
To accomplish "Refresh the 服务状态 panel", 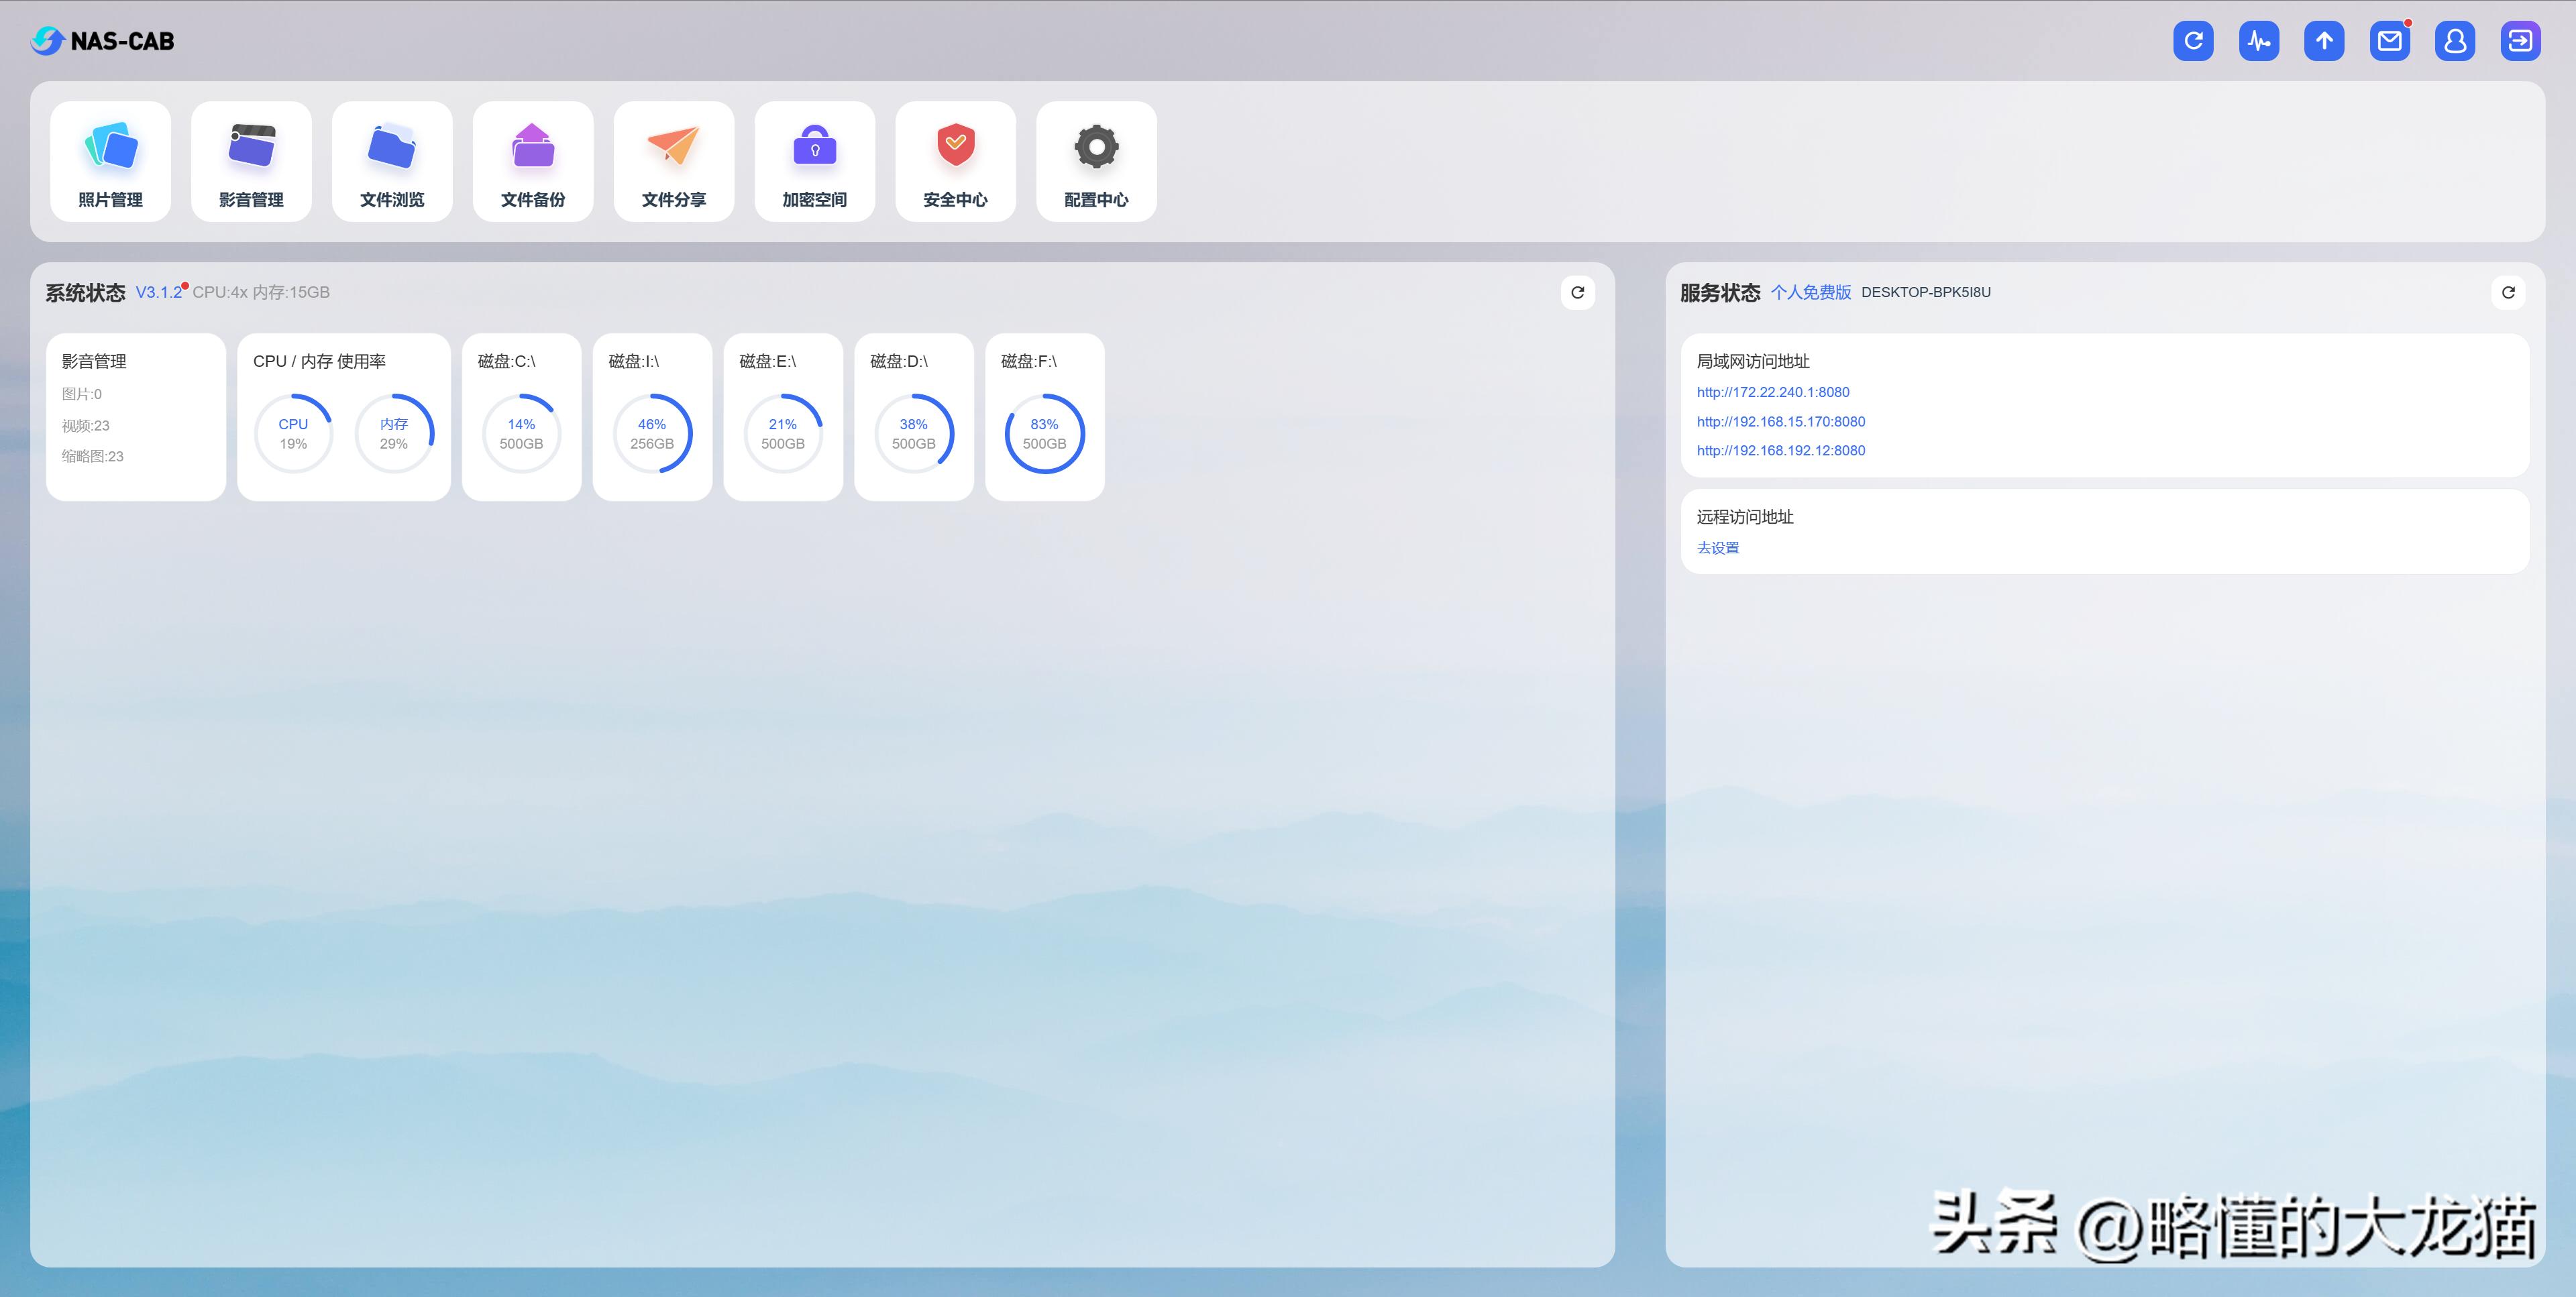I will 2508,293.
